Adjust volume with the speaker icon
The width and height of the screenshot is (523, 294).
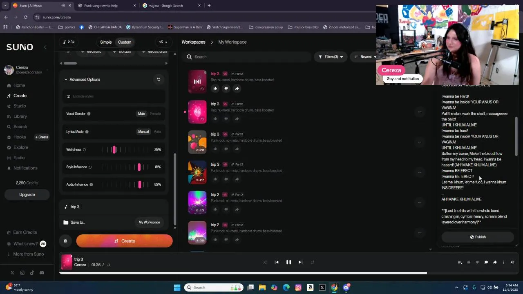click(x=512, y=262)
